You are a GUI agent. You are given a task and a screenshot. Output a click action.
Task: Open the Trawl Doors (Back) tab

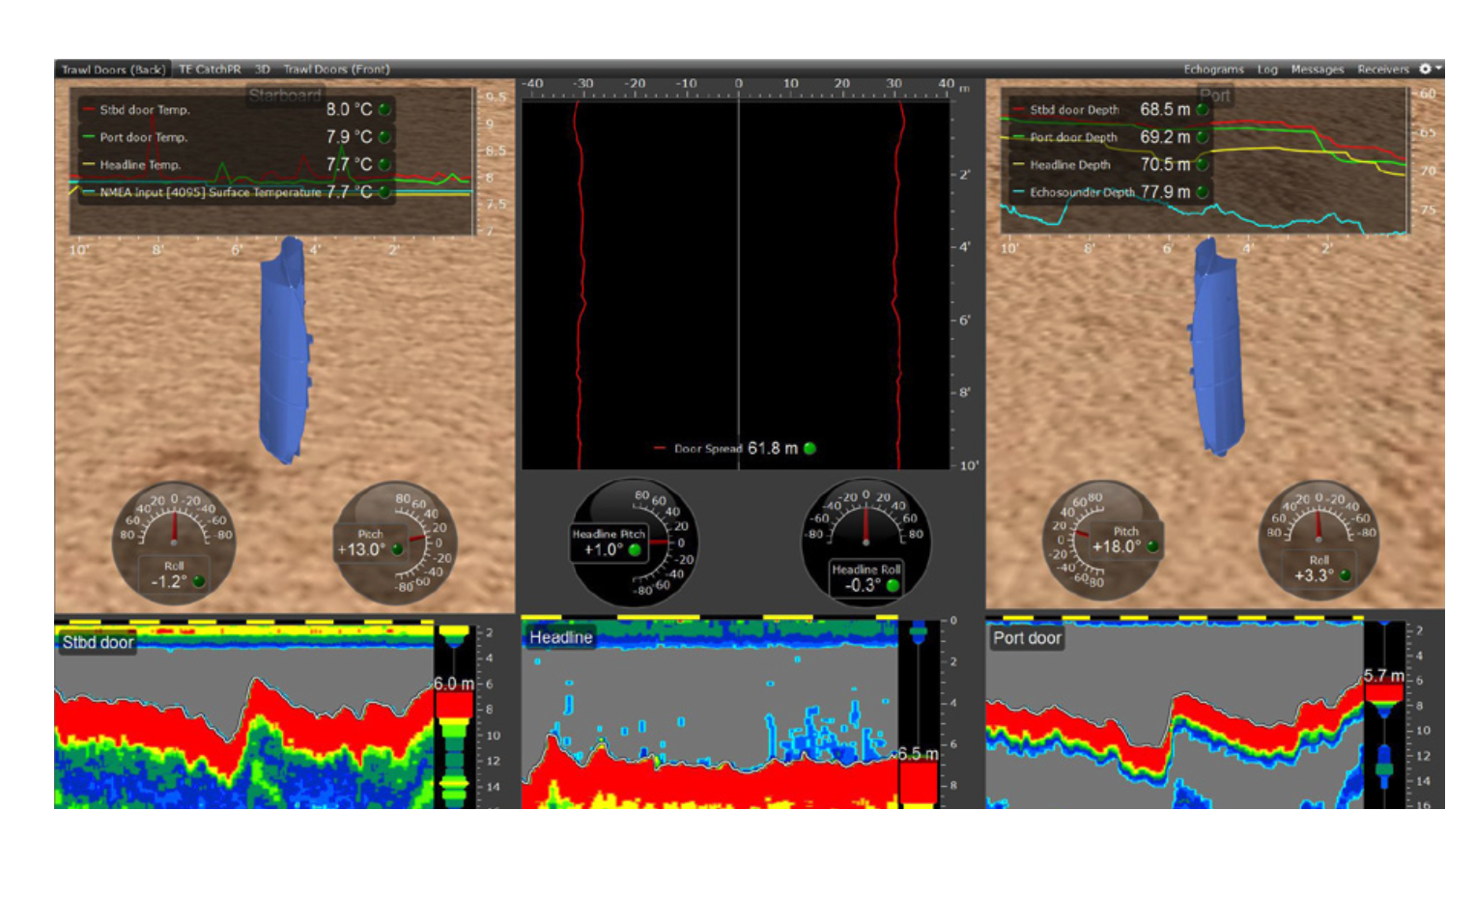pos(112,70)
